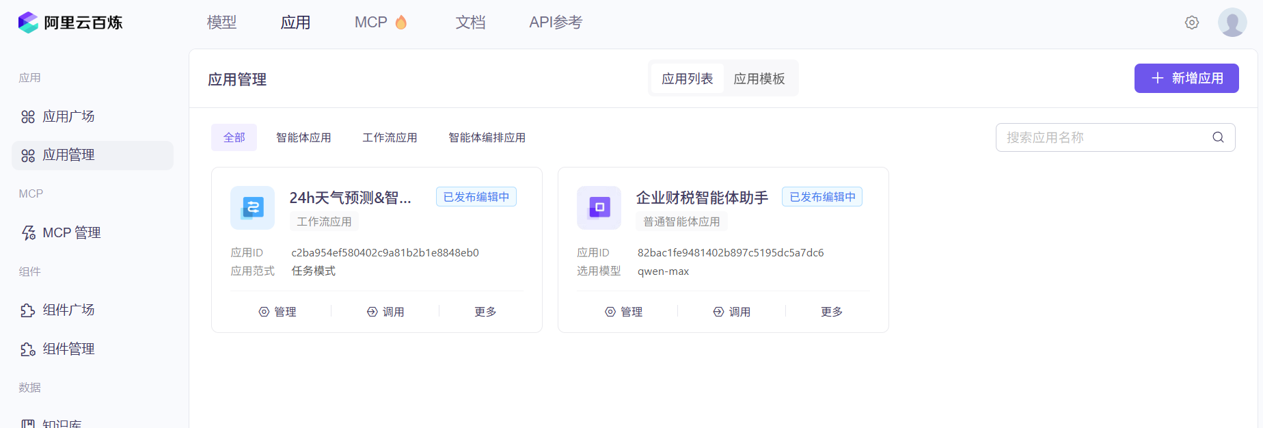Click 管理 icon on 24h天气预测 card

264,312
